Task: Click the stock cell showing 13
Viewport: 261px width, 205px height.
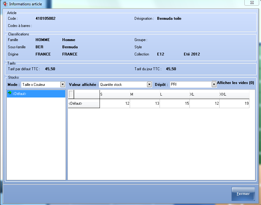Action: (x=144, y=103)
